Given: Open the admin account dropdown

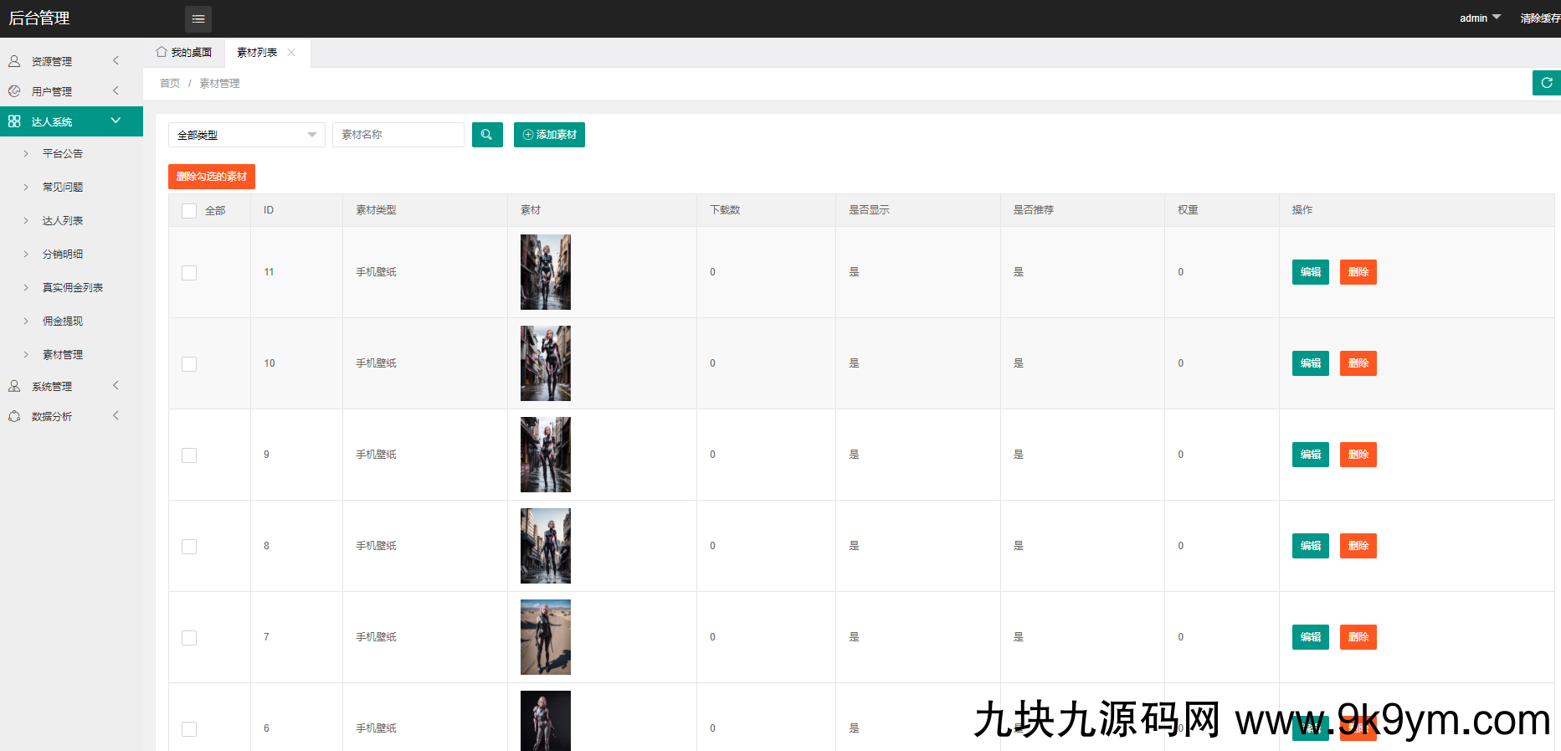Looking at the screenshot, I should 1480,18.
